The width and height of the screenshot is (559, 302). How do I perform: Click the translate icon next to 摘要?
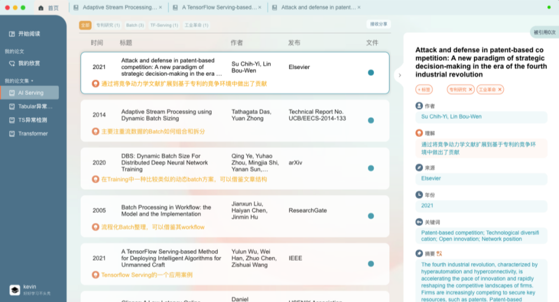[439, 253]
